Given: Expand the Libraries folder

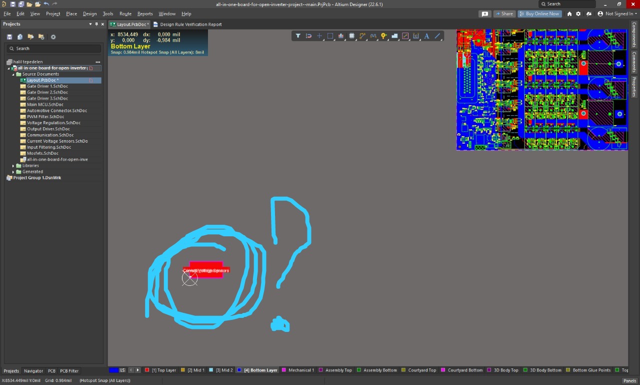Looking at the screenshot, I should [13, 166].
